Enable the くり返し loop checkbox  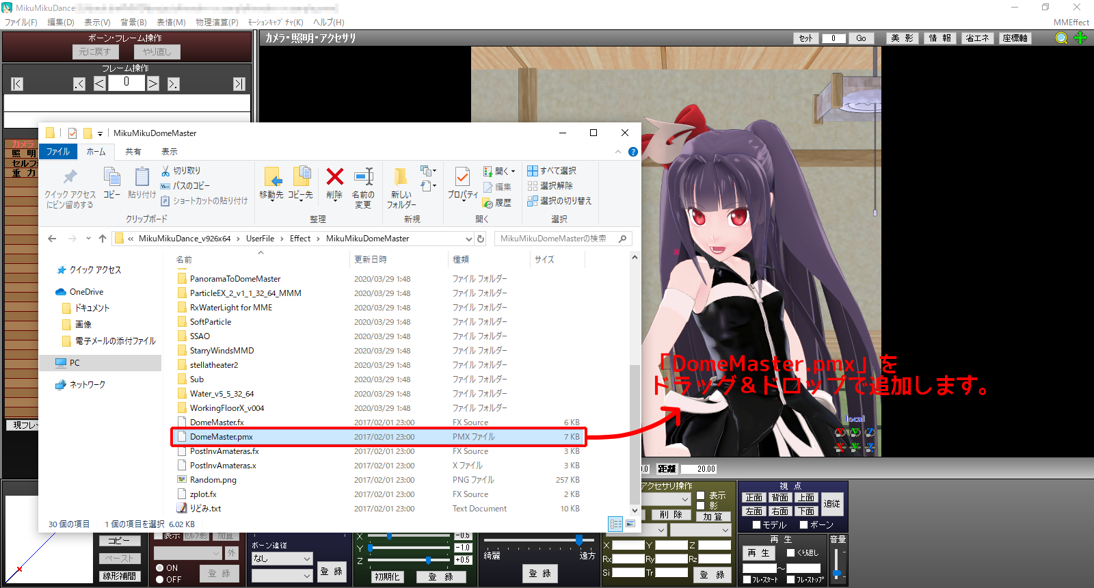point(791,553)
